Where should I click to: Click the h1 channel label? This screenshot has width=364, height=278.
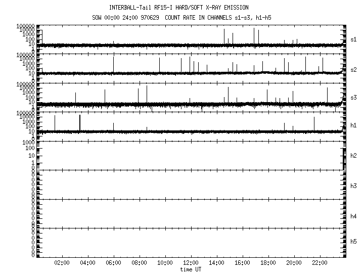(x=354, y=125)
